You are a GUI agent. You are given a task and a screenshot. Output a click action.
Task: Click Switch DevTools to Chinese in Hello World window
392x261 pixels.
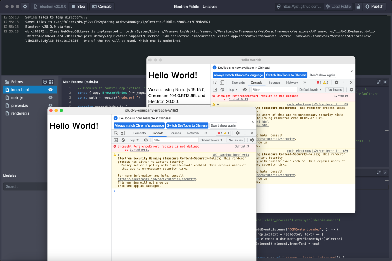coord(286,75)
